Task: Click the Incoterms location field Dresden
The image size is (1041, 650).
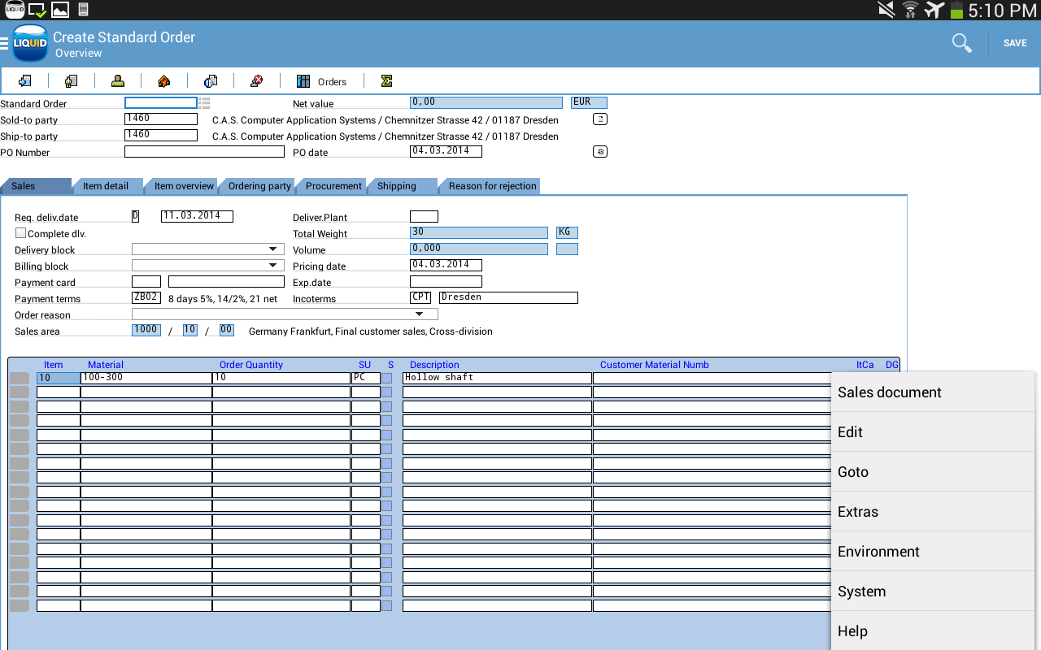Action: tap(508, 297)
